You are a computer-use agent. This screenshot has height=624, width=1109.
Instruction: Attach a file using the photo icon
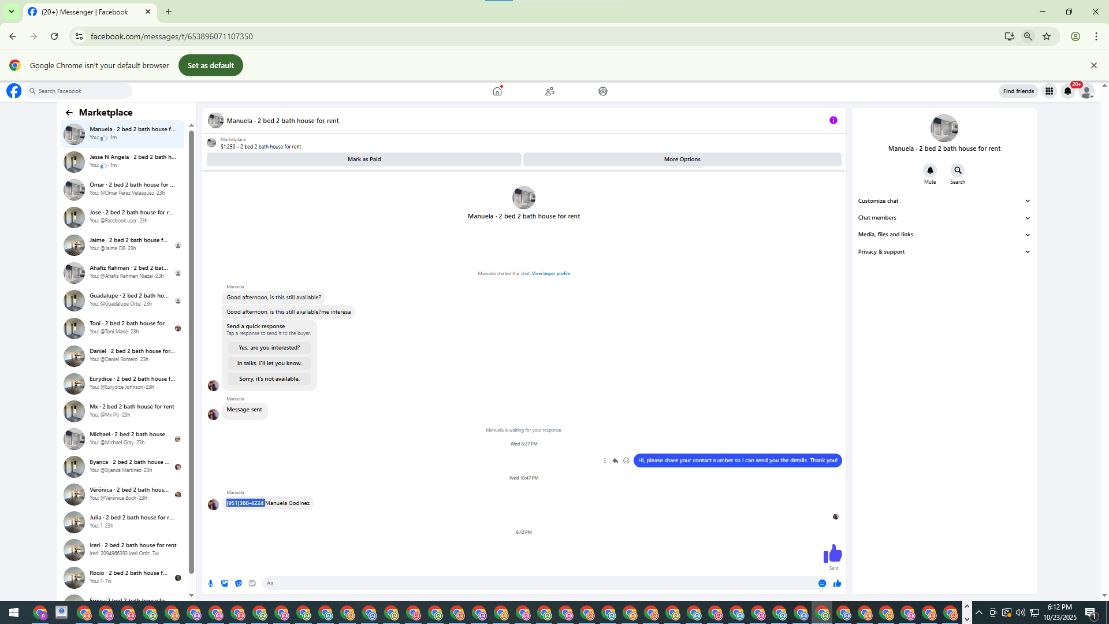(x=225, y=584)
